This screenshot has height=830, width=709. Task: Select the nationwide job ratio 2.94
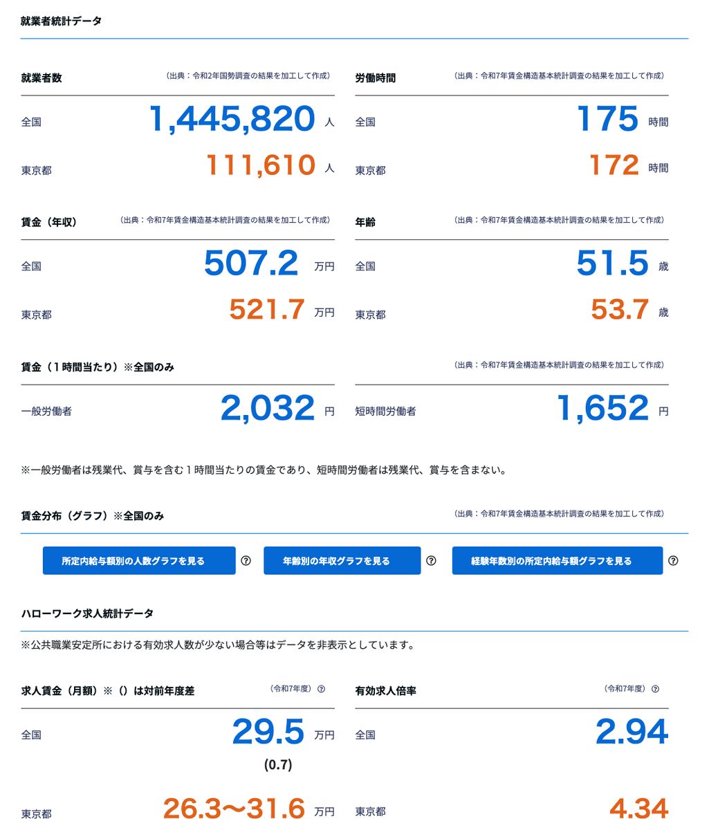(x=632, y=732)
